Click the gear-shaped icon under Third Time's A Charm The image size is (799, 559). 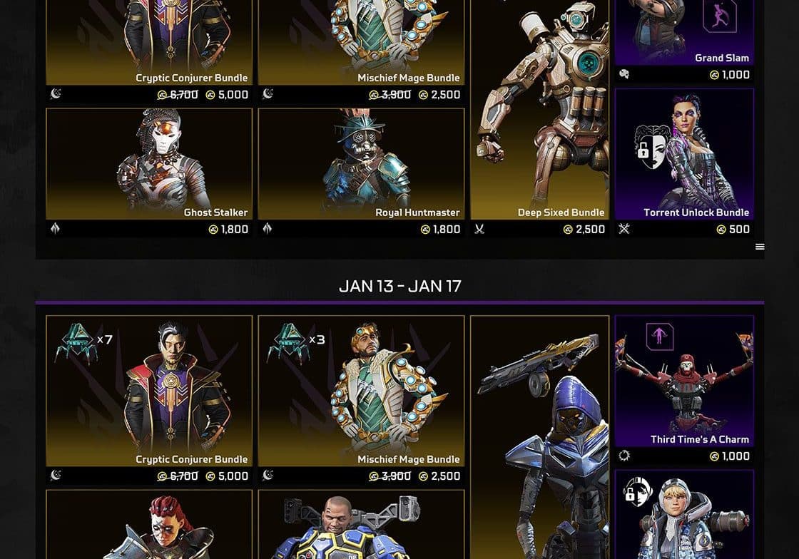click(x=624, y=456)
